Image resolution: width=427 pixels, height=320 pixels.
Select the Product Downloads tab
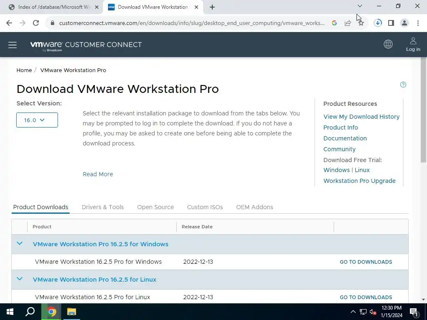40,207
